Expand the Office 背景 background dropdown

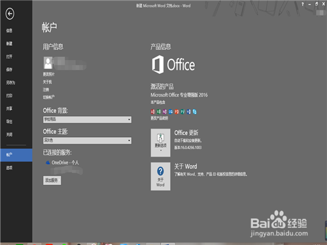coord(87,120)
